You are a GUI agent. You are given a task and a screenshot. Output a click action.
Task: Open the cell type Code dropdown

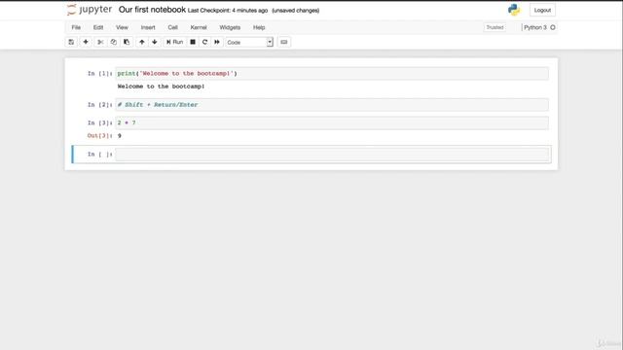click(x=249, y=42)
